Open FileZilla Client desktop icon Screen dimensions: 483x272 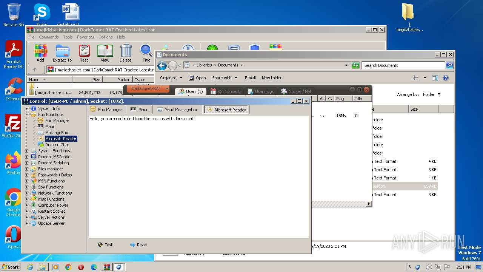[x=13, y=126]
